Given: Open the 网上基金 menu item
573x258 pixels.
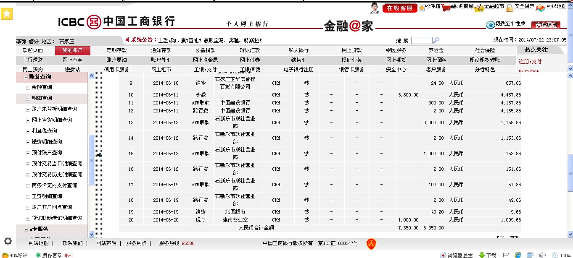Looking at the screenshot, I should pos(72,60).
